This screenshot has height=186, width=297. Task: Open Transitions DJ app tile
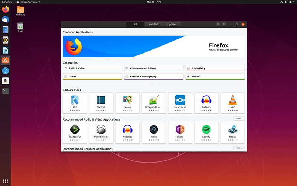pos(101,133)
